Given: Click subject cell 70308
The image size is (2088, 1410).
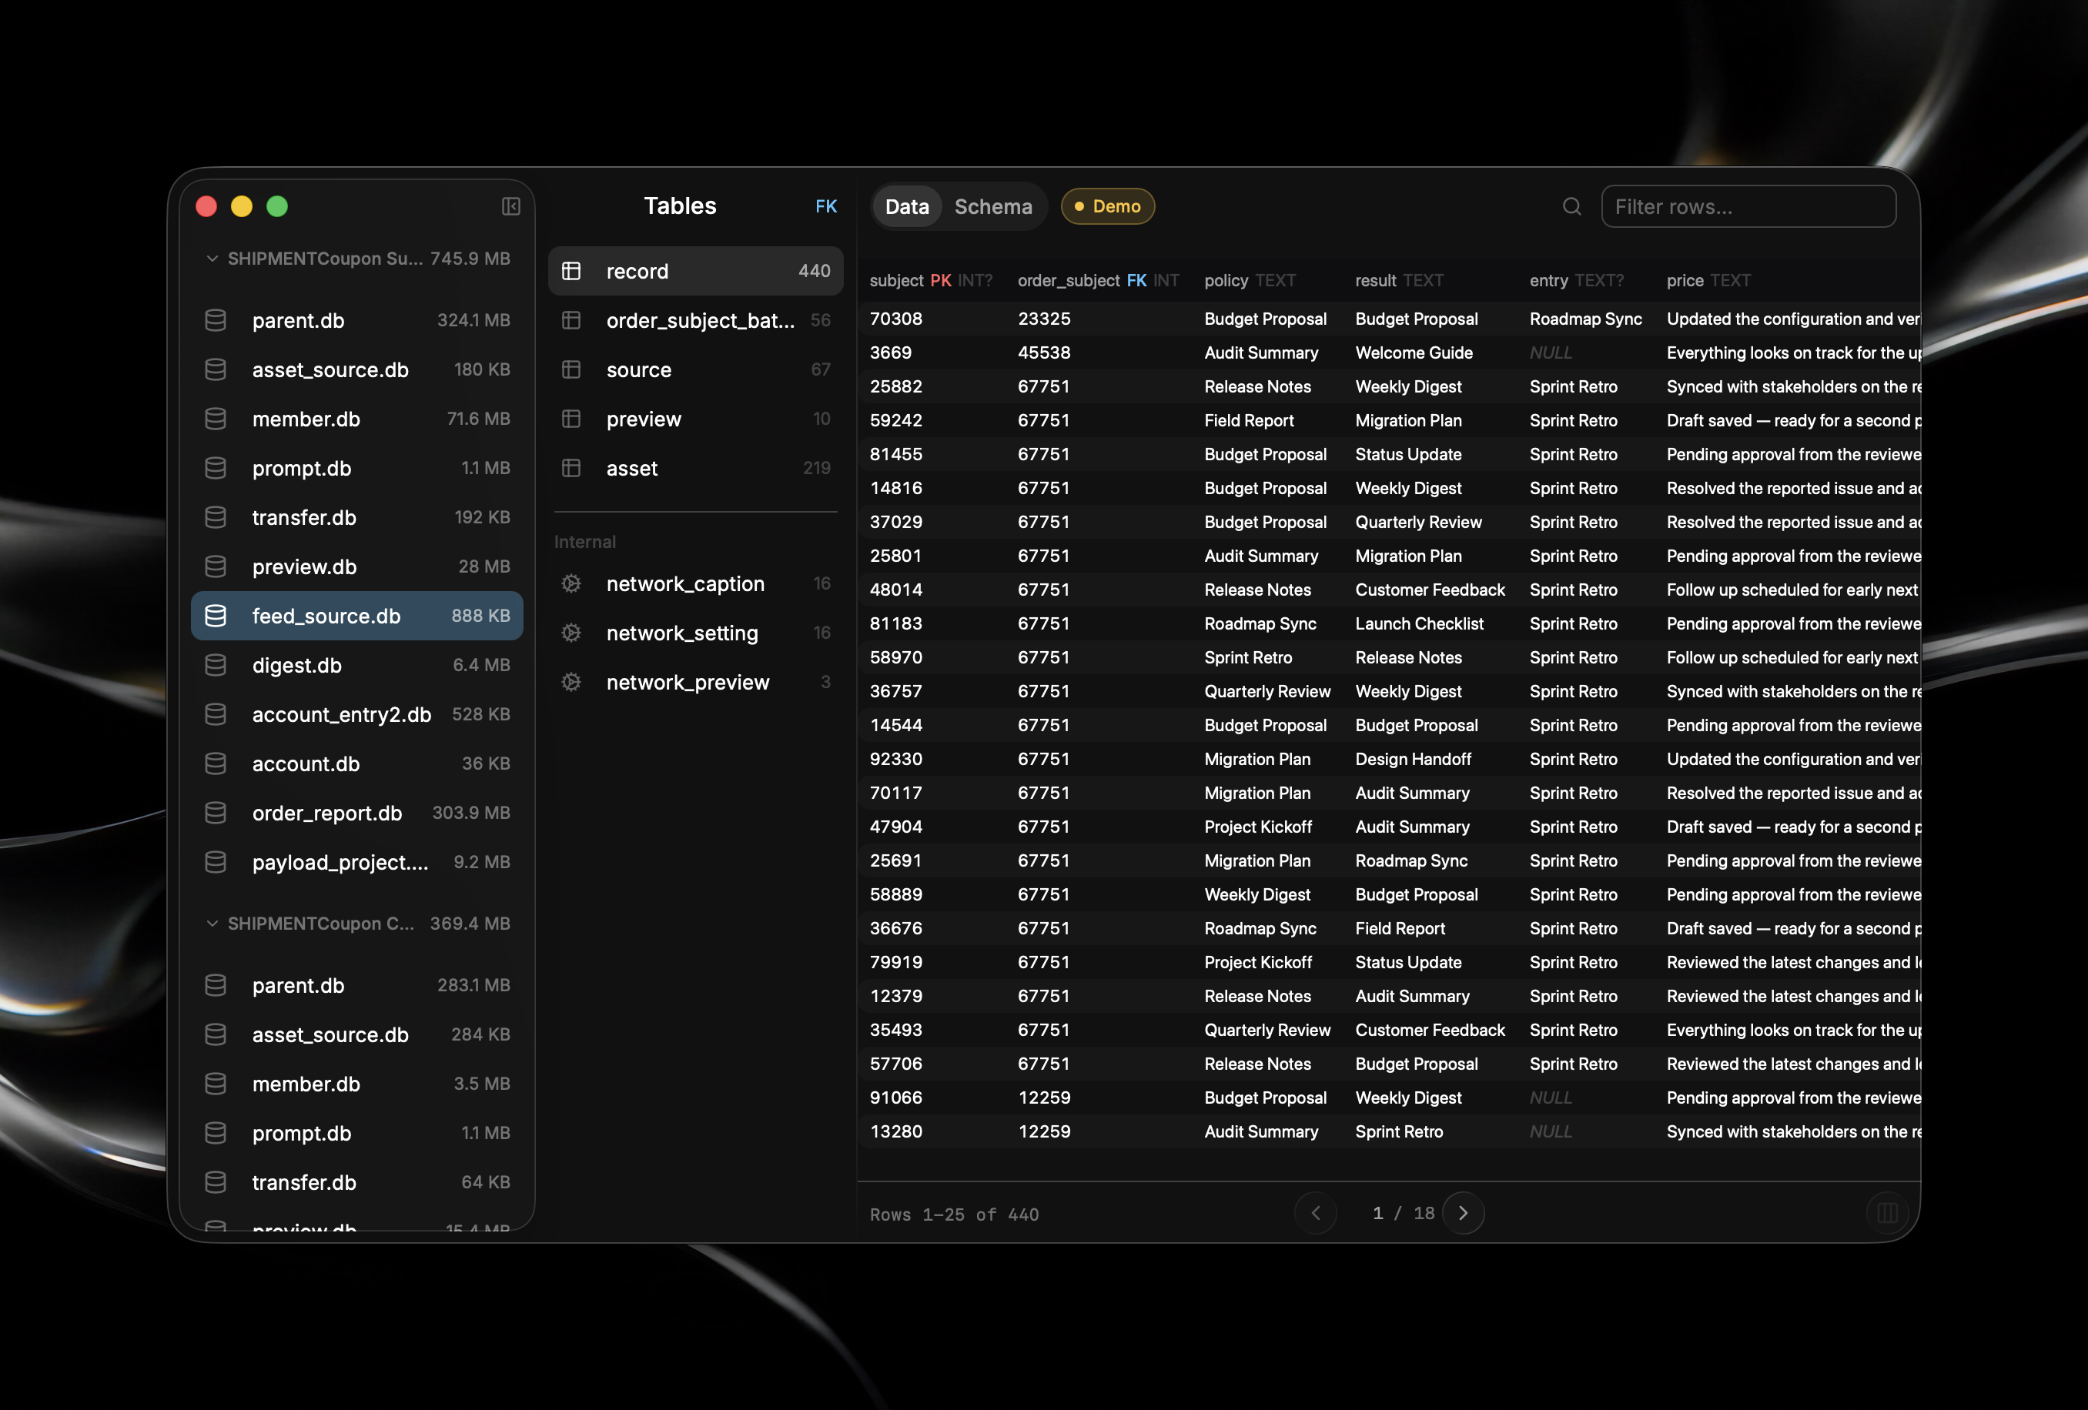Looking at the screenshot, I should (x=895, y=319).
